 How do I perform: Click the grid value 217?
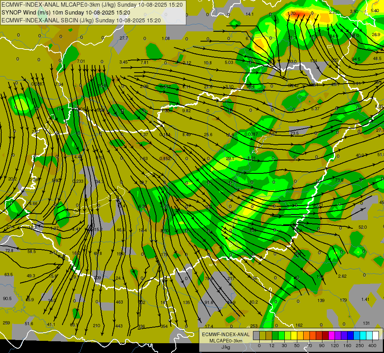coord(231,278)
